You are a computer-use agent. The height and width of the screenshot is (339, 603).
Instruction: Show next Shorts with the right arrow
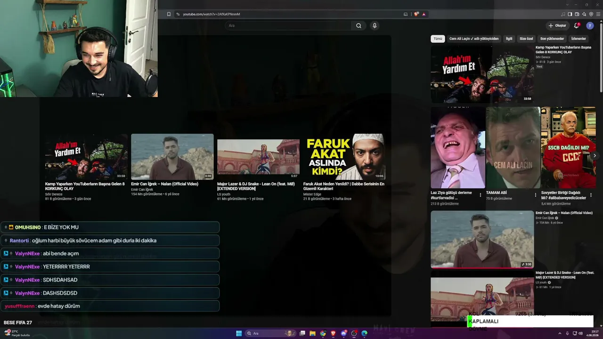pos(595,155)
